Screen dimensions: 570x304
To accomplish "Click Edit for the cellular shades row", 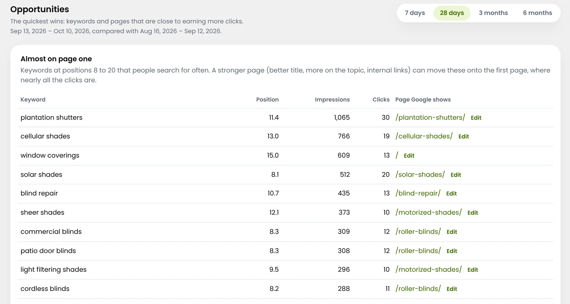I will pos(463,137).
